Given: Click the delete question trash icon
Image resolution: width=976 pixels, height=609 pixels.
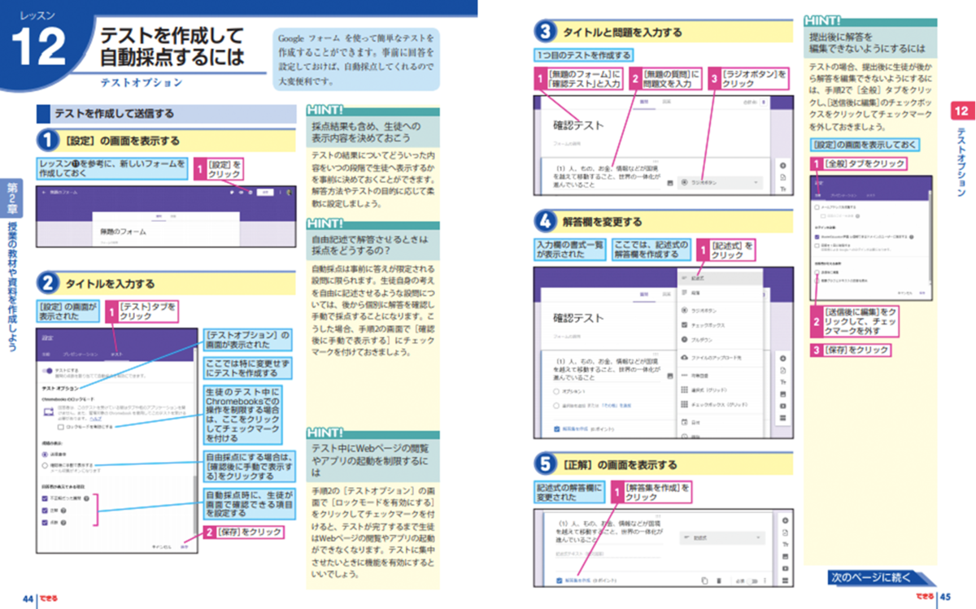Looking at the screenshot, I should [x=721, y=580].
